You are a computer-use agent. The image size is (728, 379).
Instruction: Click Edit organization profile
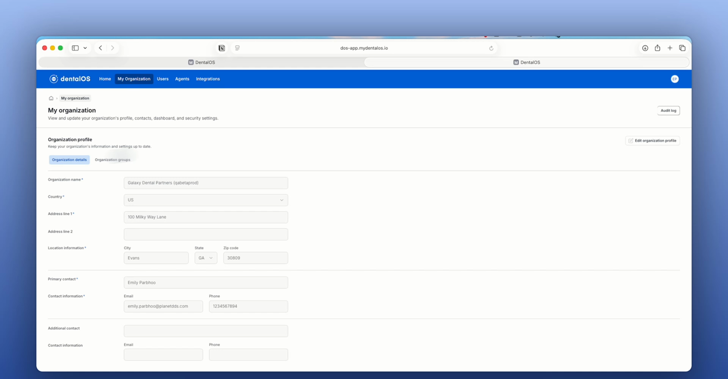coord(652,140)
